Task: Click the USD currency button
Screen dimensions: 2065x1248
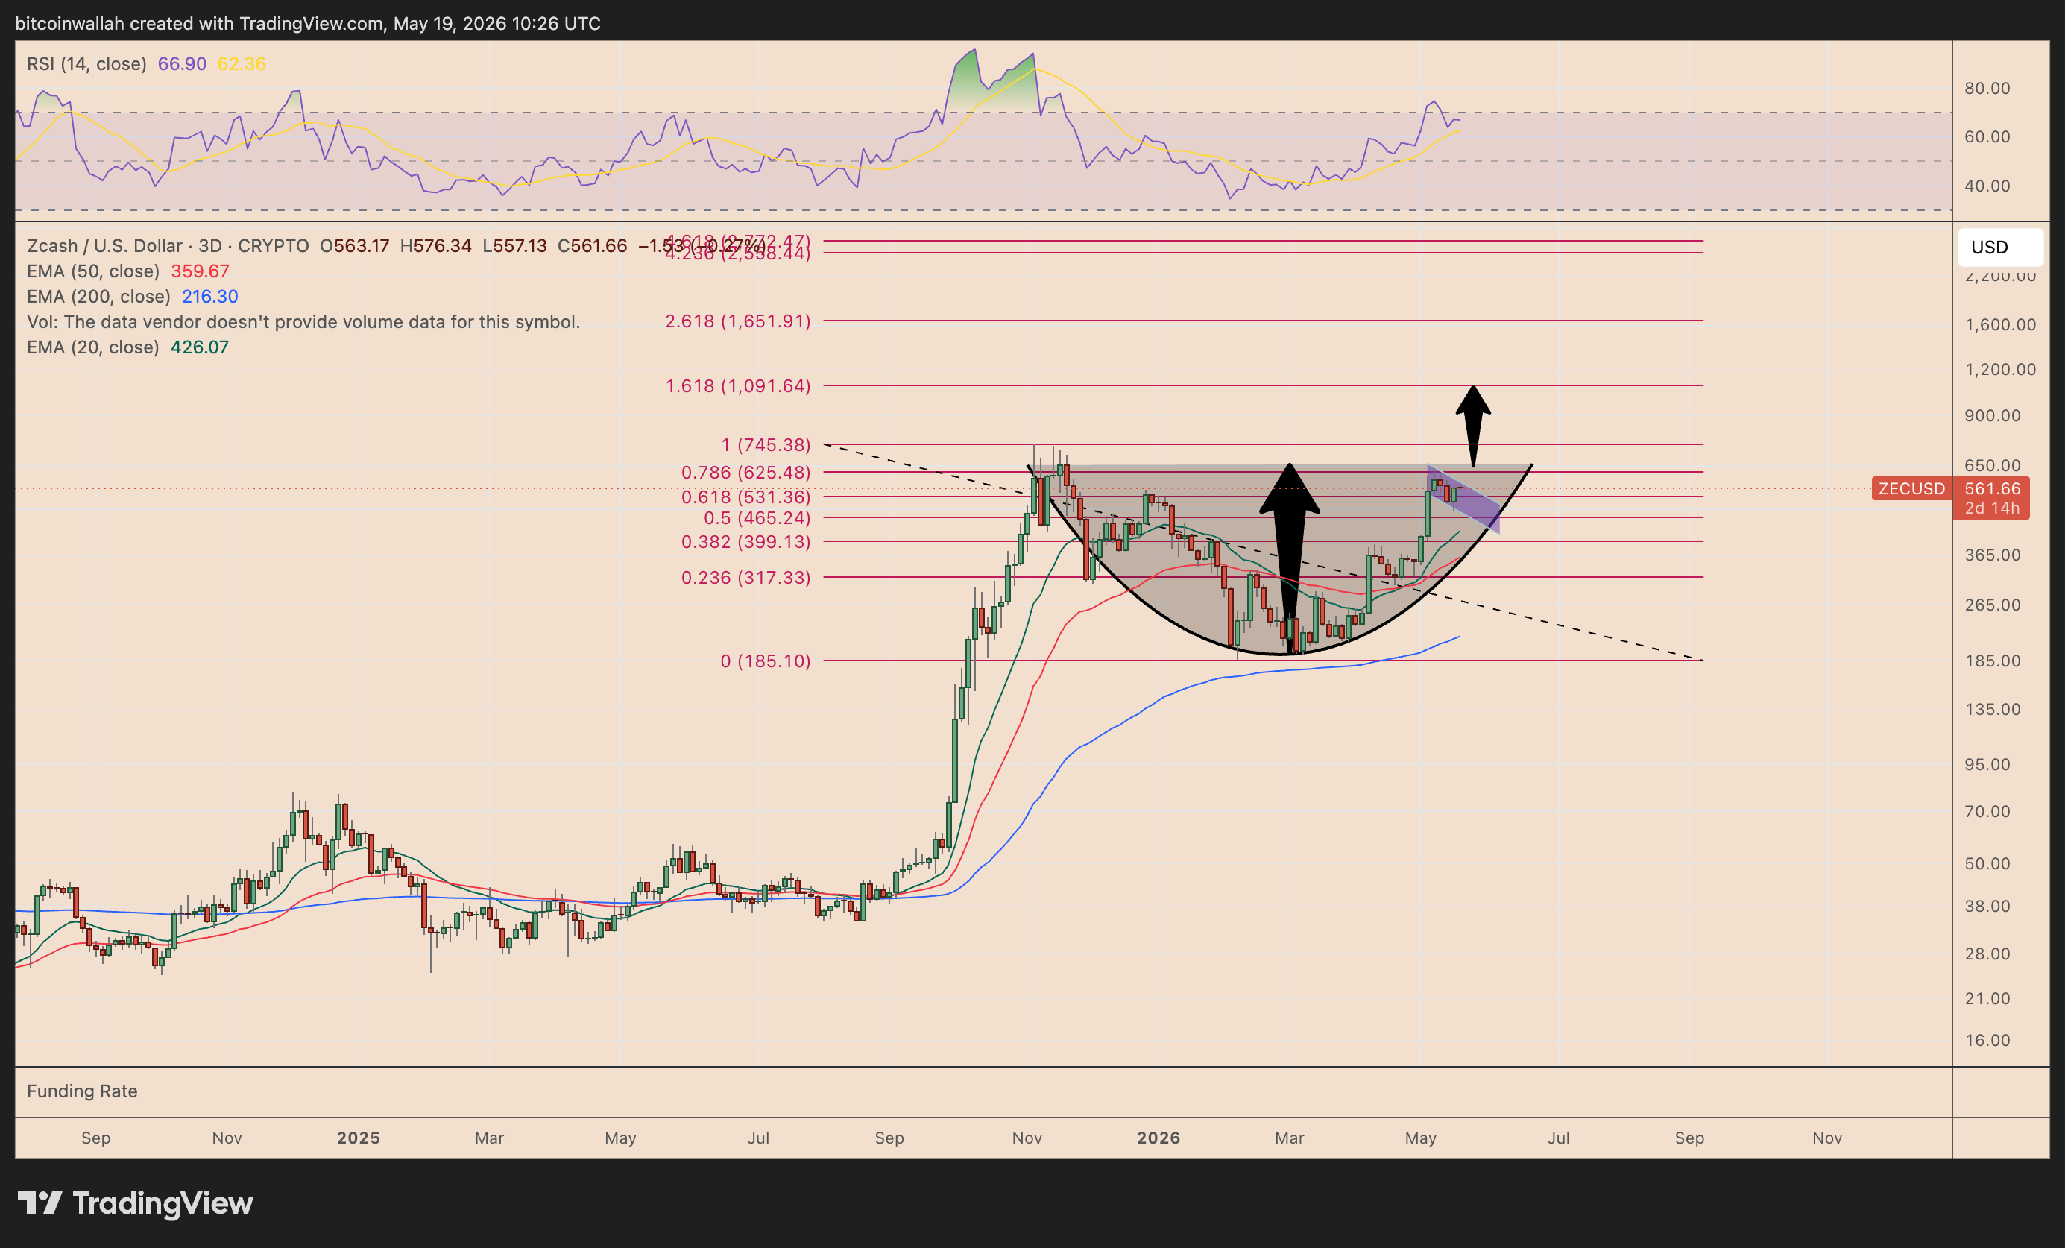Action: [x=1999, y=248]
